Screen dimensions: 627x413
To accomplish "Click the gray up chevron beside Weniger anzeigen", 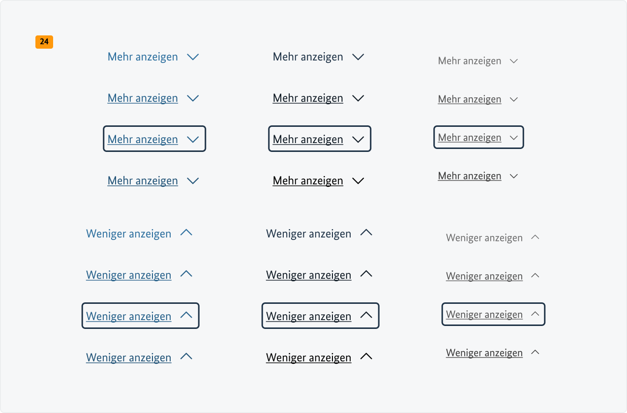I will tap(535, 236).
